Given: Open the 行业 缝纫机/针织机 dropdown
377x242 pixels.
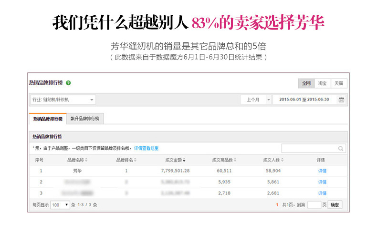Looking at the screenshot, I should 63,100.
